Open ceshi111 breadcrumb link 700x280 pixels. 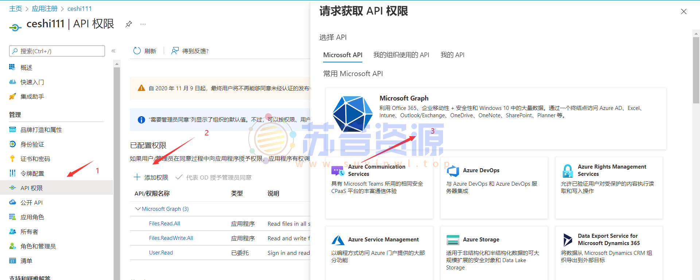click(79, 9)
